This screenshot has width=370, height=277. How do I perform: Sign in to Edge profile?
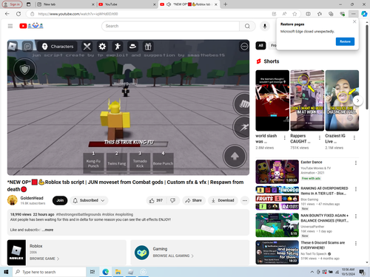click(12, 4)
